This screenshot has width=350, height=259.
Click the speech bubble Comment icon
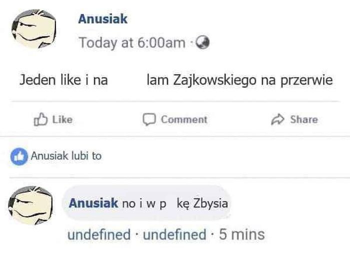[x=148, y=119]
